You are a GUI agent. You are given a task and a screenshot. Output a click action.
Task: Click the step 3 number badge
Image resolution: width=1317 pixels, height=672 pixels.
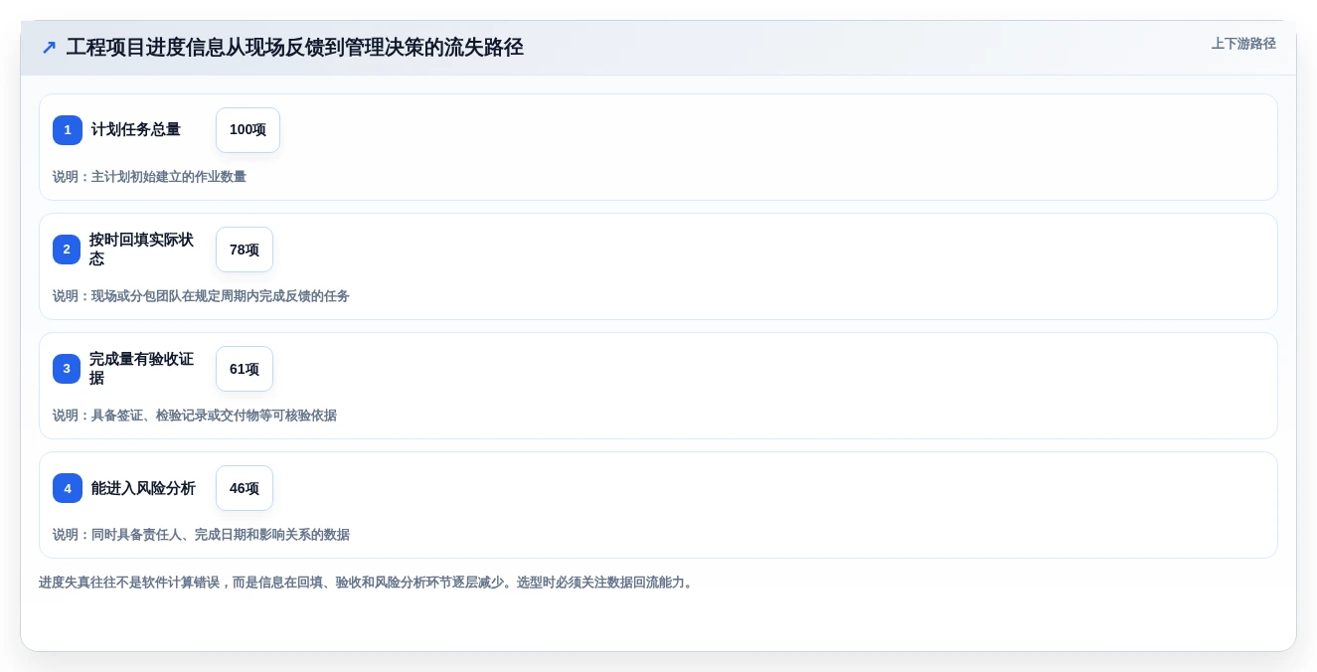[x=67, y=369]
